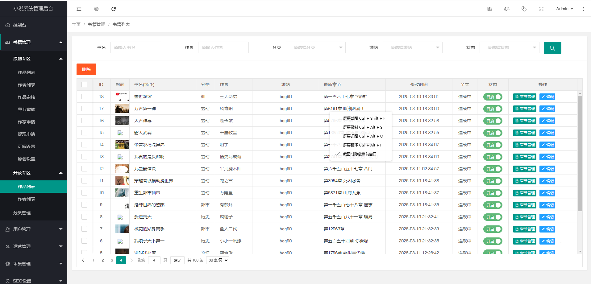Click the refresh icon in top toolbar

pyautogui.click(x=114, y=9)
